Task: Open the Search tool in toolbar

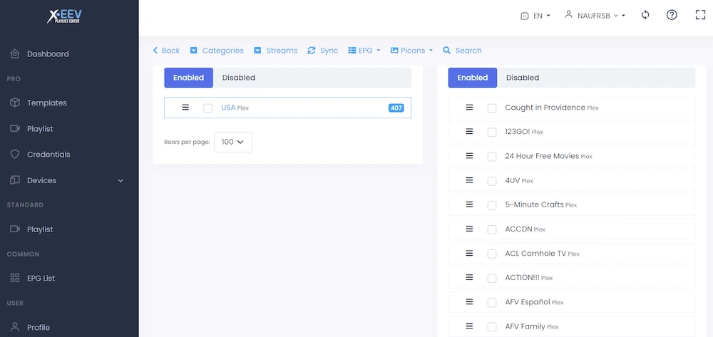Action: coord(462,51)
